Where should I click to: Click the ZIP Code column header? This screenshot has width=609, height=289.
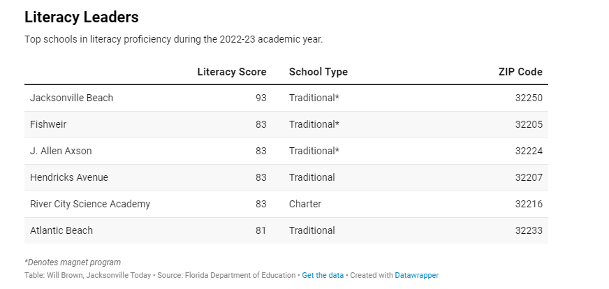pyautogui.click(x=520, y=72)
